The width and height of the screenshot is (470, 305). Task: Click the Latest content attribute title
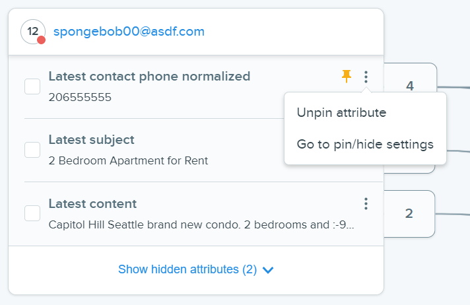point(92,204)
